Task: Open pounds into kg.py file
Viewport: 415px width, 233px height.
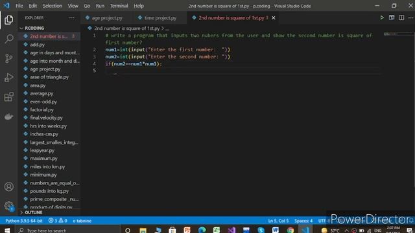Action: pyautogui.click(x=49, y=191)
